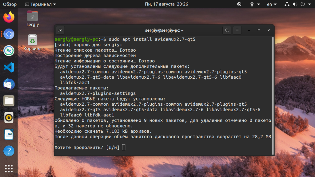Open the terminal hamburger menu
This screenshot has width=315, height=177.
click(237, 30)
